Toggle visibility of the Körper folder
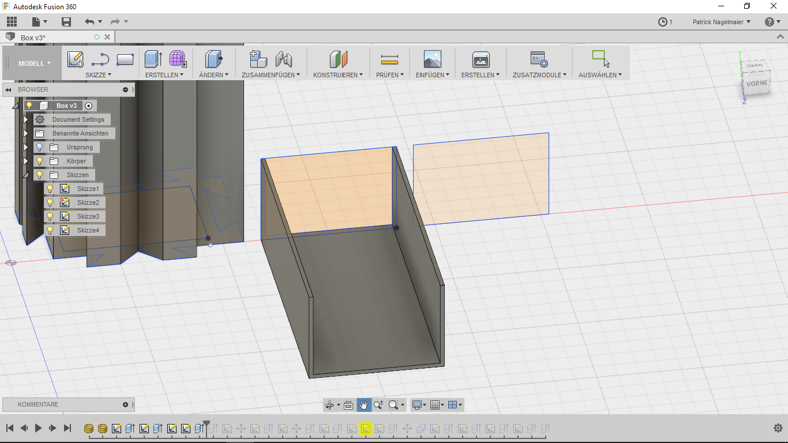This screenshot has width=788, height=443. [39, 161]
